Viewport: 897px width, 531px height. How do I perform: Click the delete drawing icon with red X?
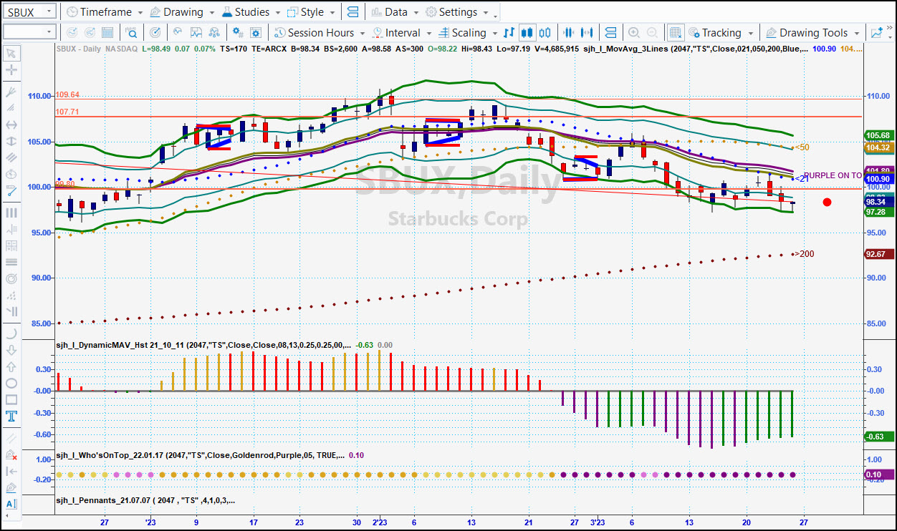pos(11,454)
